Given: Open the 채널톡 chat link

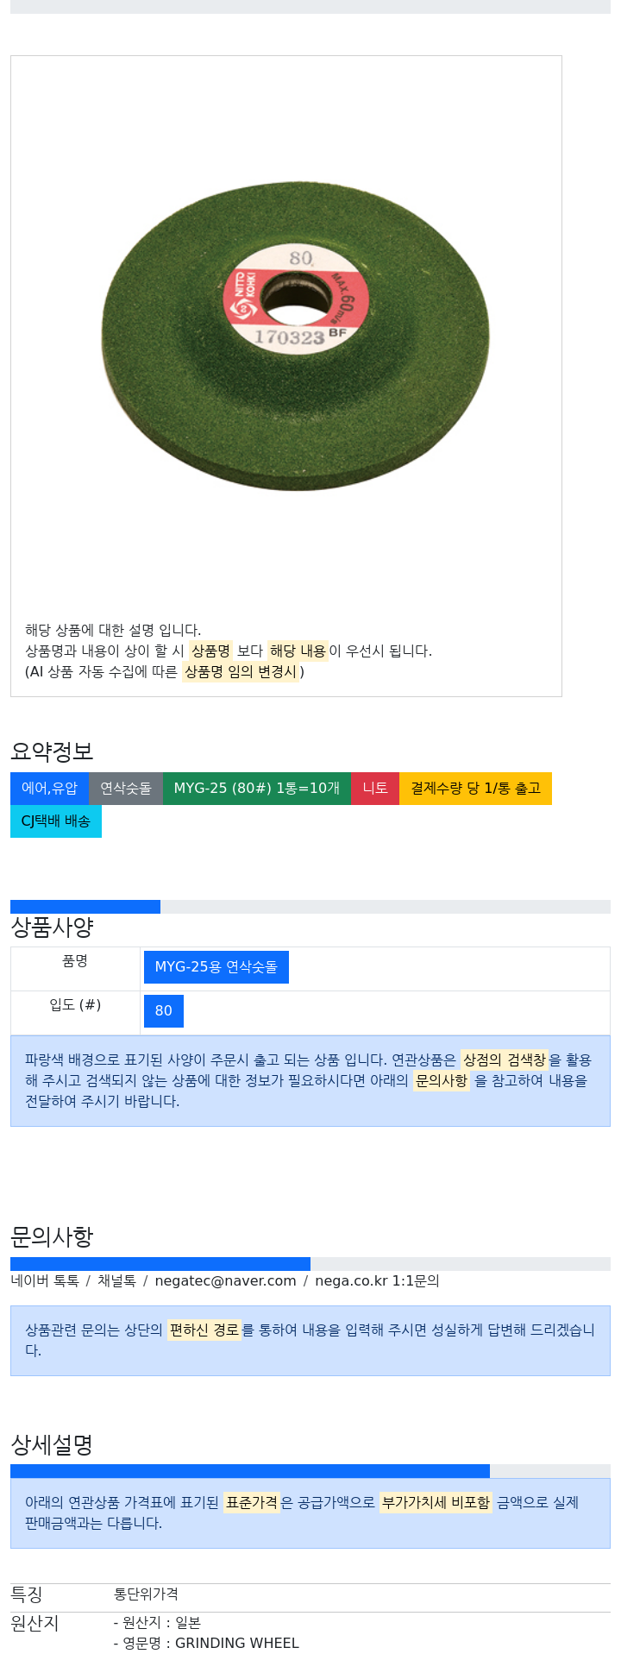Looking at the screenshot, I should 116,1280.
